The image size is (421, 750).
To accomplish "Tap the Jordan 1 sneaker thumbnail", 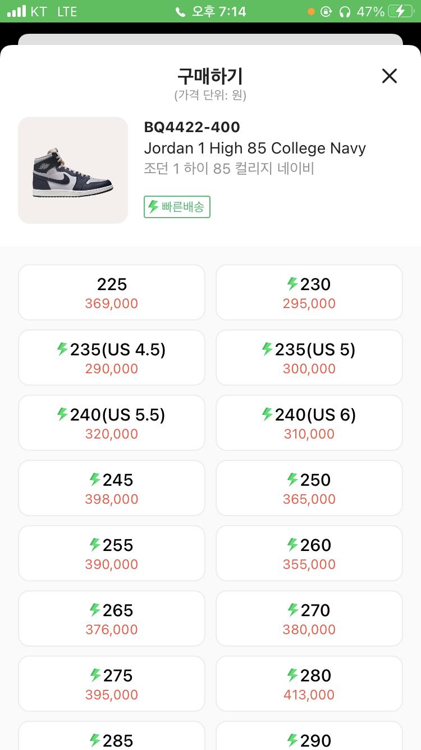I will click(73, 170).
